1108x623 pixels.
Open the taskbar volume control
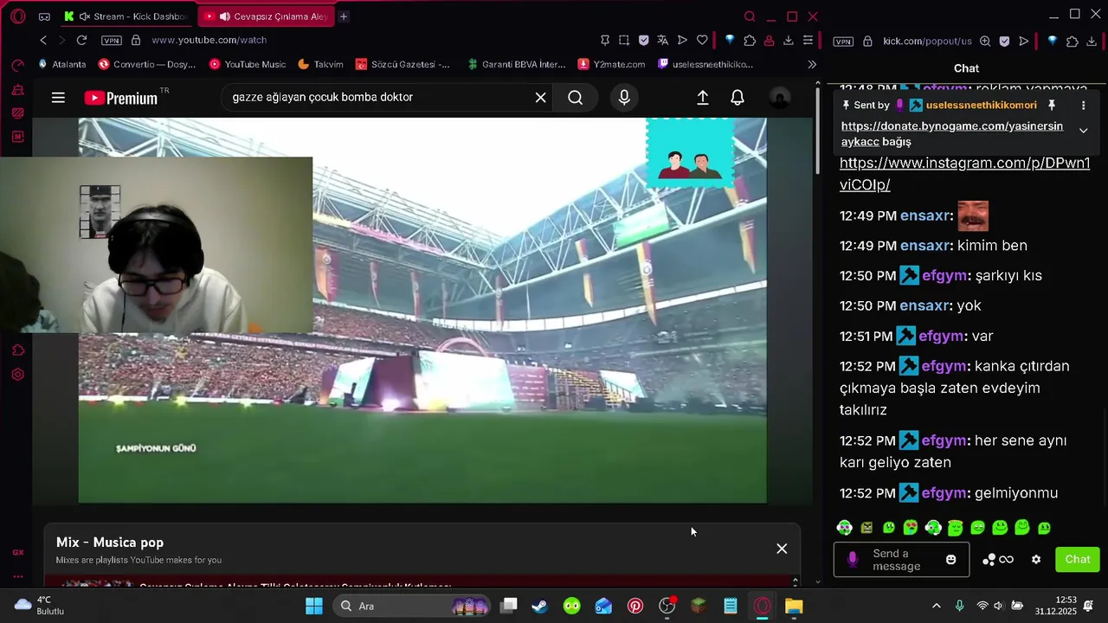coord(999,606)
